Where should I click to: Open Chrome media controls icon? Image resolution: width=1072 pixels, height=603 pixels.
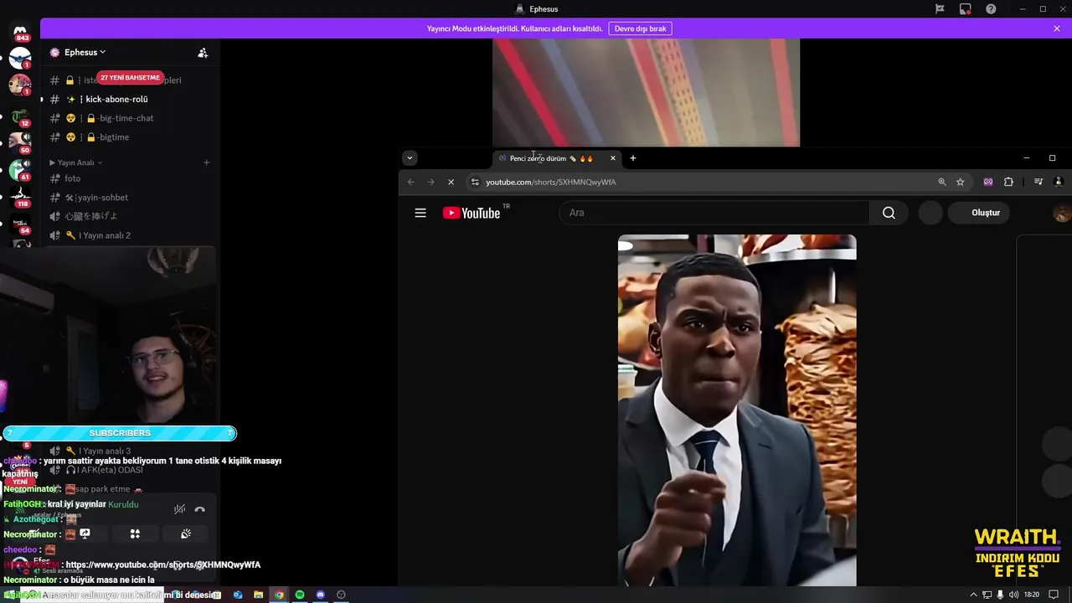[1038, 182]
